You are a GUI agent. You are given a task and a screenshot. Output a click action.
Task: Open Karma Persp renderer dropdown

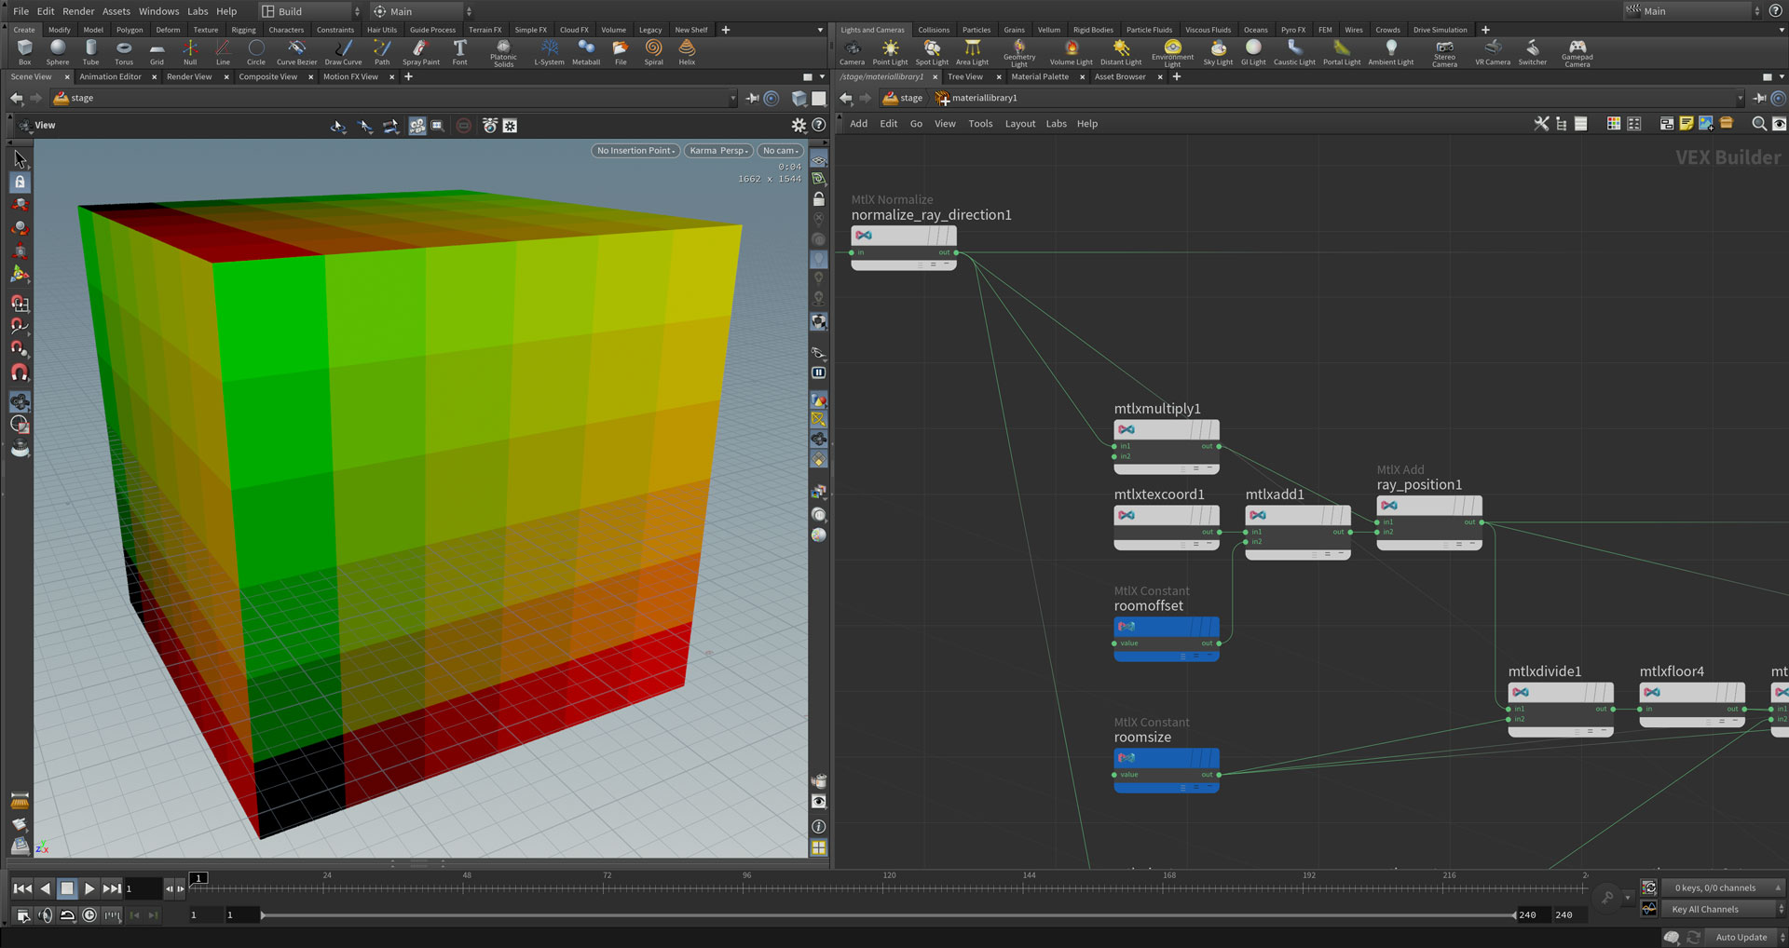tap(719, 150)
